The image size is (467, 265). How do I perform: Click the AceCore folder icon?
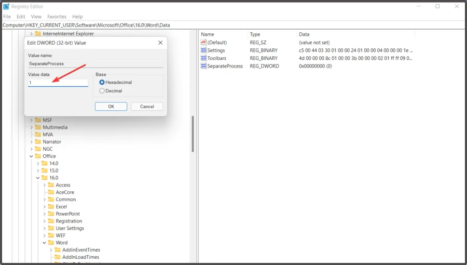51,192
